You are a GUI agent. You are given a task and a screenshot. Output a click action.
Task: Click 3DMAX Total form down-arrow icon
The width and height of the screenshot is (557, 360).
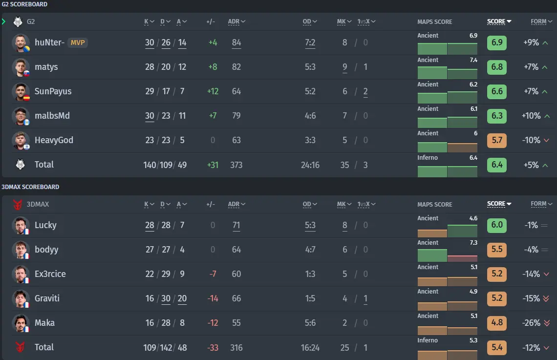coord(547,348)
